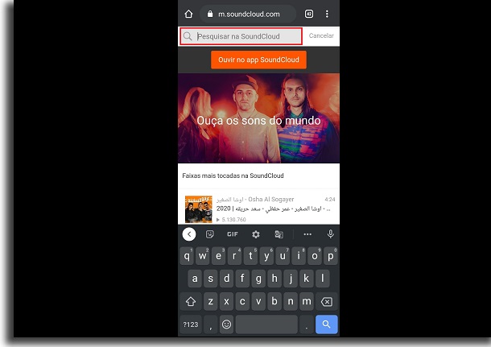Tap the x key
The image size is (491, 347).
tap(227, 302)
